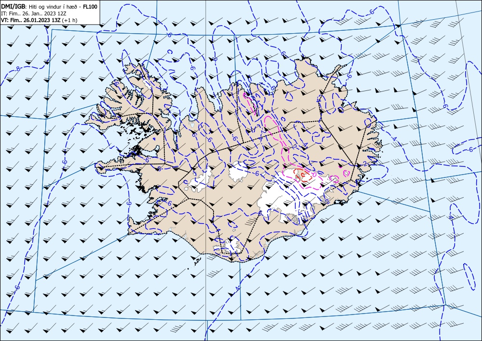Select the "(+1 h)" forecast offset text
The height and width of the screenshot is (341, 482).
pyautogui.click(x=70, y=20)
